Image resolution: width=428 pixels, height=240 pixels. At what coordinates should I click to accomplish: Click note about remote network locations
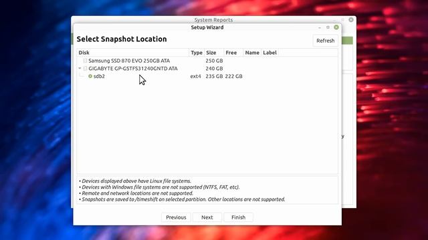point(136,193)
